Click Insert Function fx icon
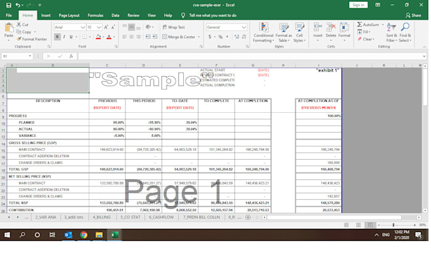The height and width of the screenshot is (265, 431). [x=71, y=56]
